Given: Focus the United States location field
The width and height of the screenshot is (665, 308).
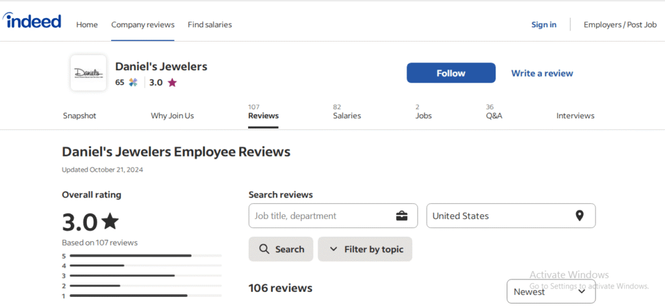Looking at the screenshot, I should coord(510,216).
